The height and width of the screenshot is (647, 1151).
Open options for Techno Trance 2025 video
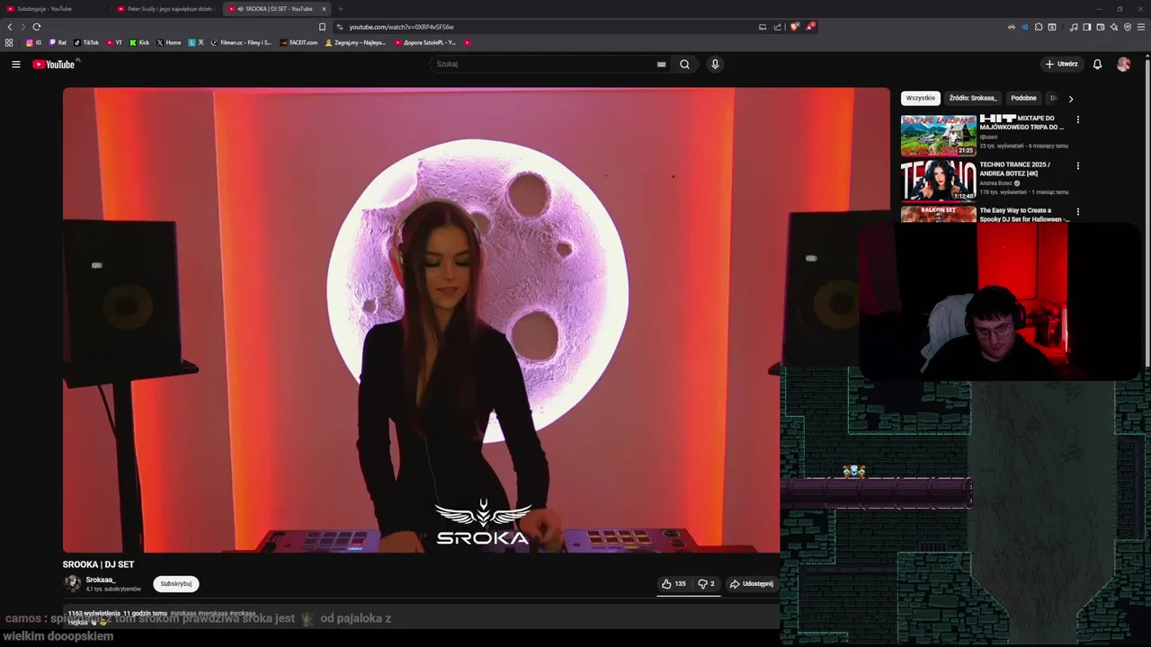(x=1077, y=166)
